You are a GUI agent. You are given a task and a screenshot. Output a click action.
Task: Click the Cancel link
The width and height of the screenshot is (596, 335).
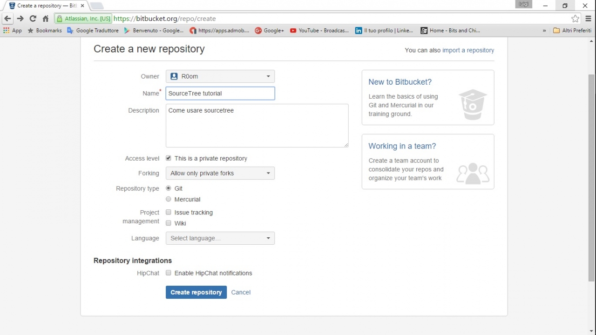tap(241, 292)
